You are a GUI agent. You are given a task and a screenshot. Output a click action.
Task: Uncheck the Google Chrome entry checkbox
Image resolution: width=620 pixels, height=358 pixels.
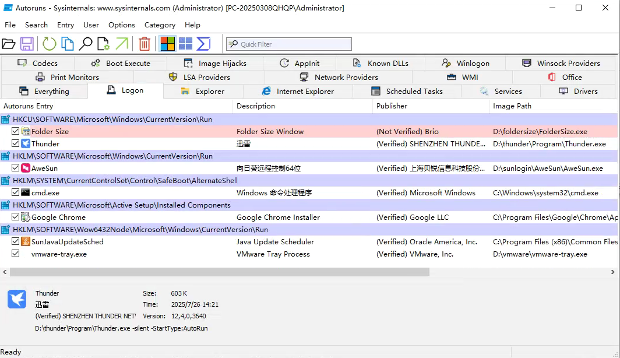tap(15, 217)
